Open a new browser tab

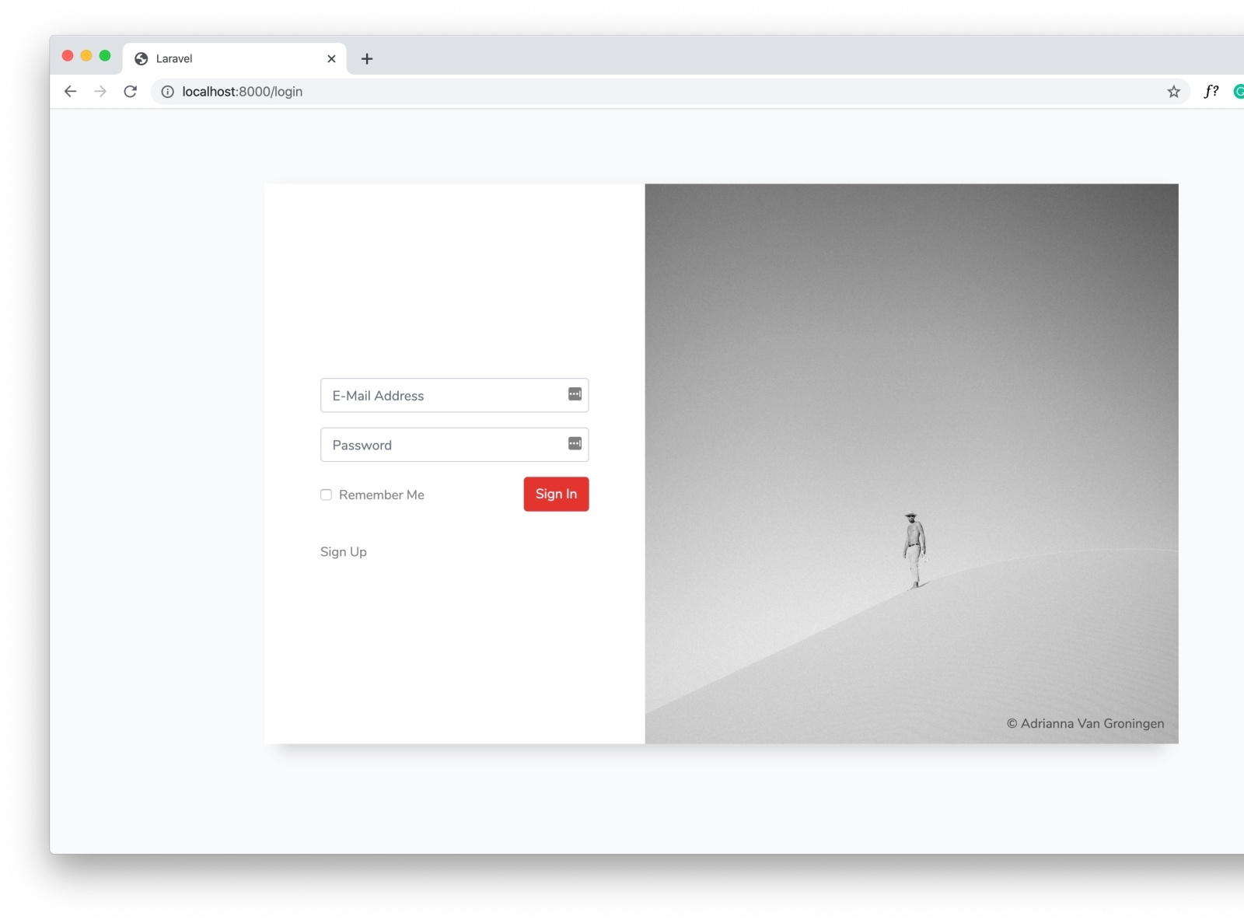pos(367,58)
